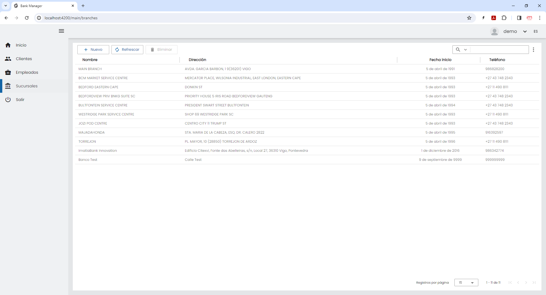Click the Adobe Acrobat extension icon
546x295 pixels.
[x=494, y=18]
